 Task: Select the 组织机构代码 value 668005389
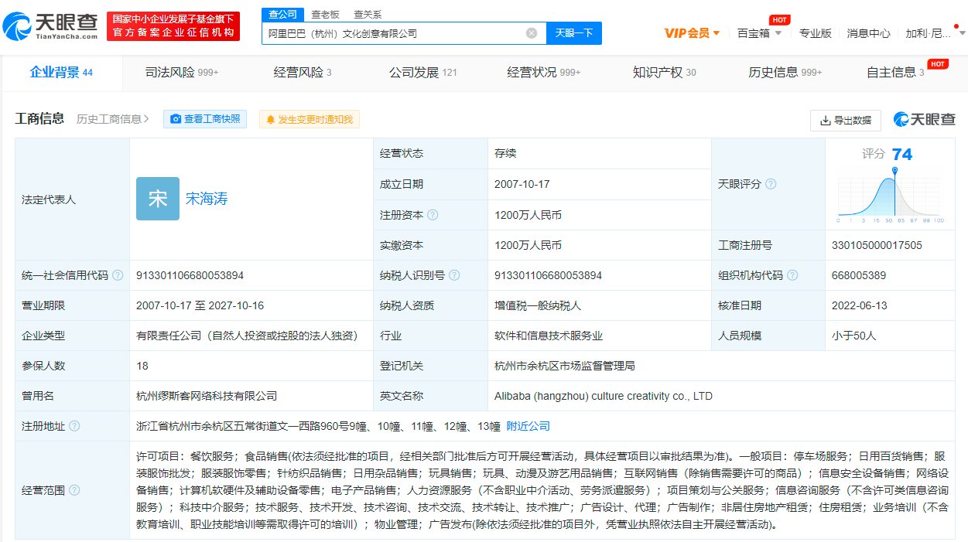859,275
